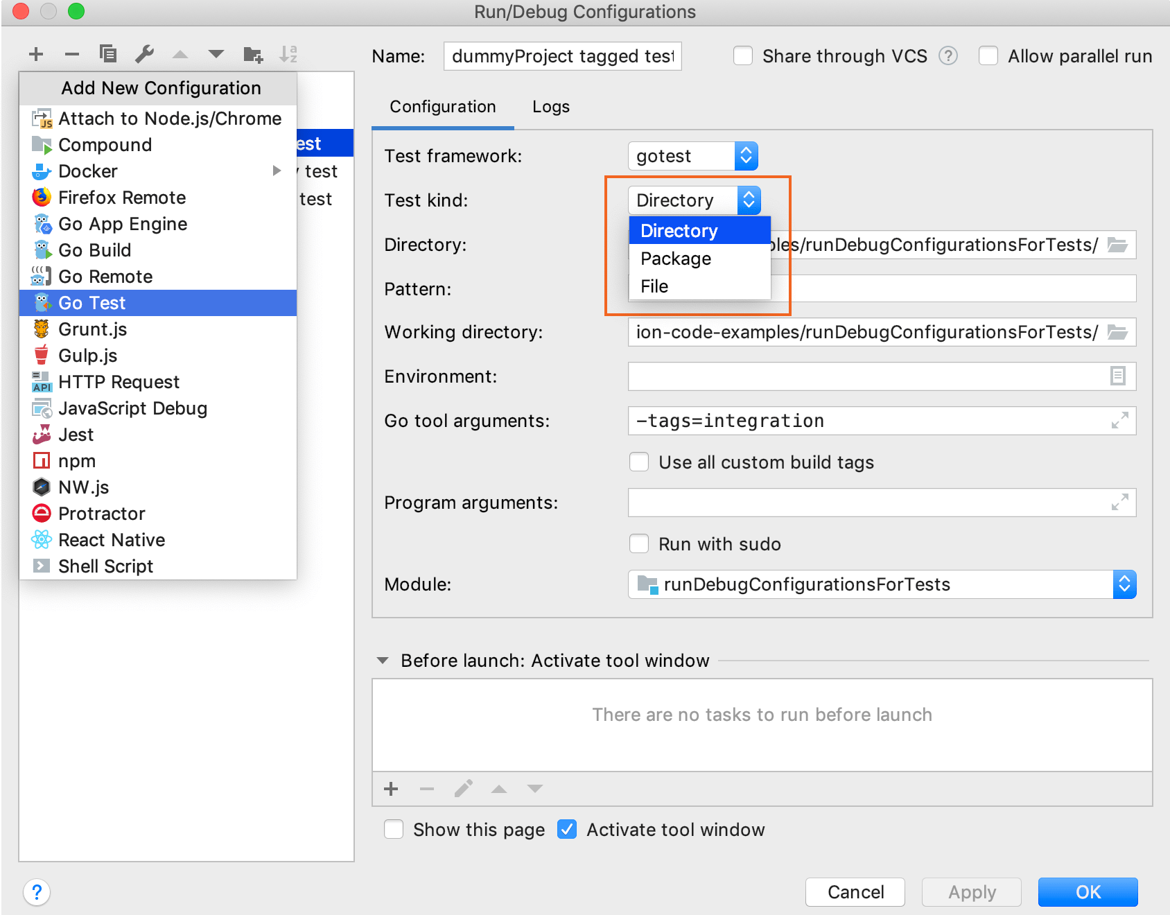Choose NW.js configuration type
Screen dimensions: 1170x915
158,487
